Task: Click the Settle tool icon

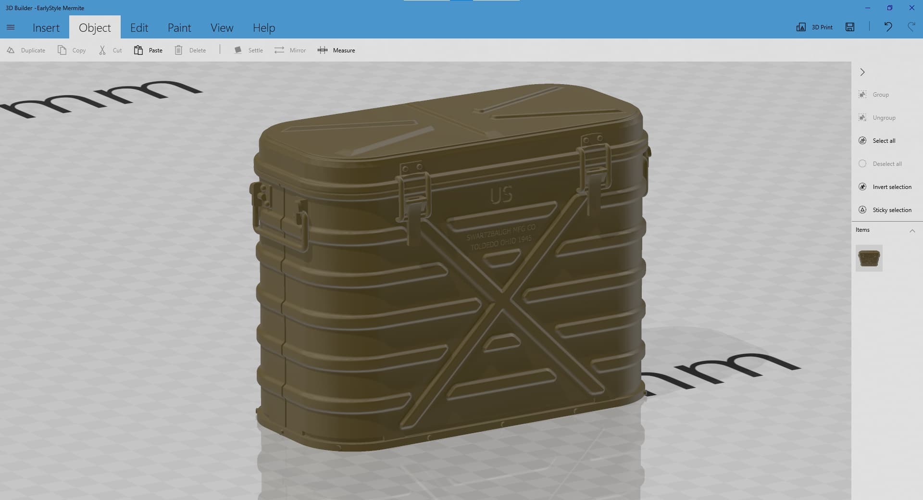Action: [238, 50]
